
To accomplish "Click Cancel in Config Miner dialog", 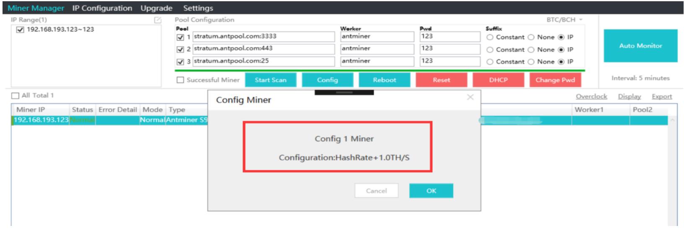I will point(376,191).
